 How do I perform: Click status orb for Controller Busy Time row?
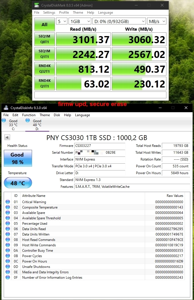(x=8, y=250)
